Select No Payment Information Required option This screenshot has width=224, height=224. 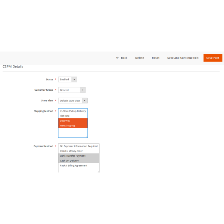78,146
